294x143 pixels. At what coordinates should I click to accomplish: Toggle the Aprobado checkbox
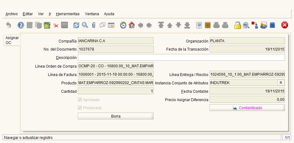[80, 100]
